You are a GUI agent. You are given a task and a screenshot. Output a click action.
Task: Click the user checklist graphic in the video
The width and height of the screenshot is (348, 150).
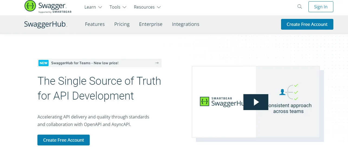289,92
